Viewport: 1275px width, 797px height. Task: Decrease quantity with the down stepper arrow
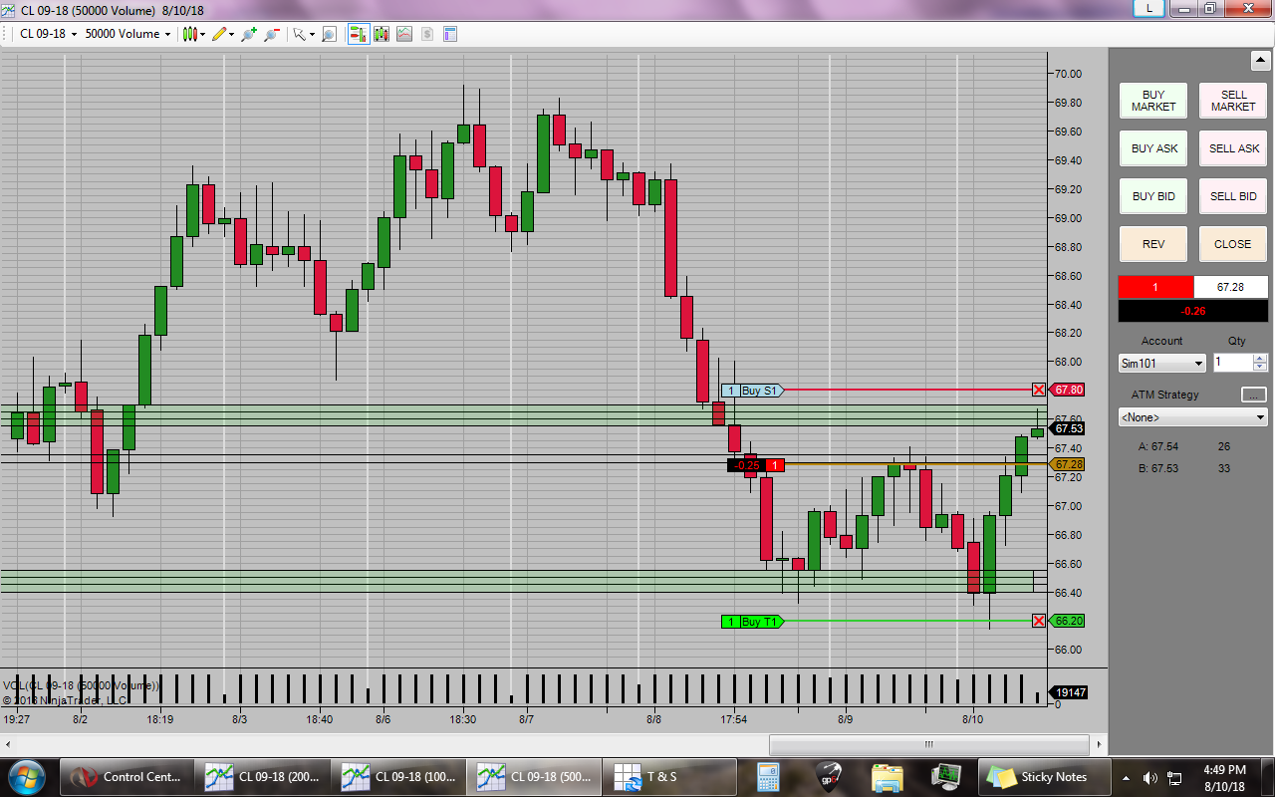coord(1260,369)
